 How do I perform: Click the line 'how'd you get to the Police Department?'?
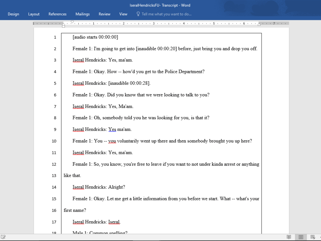point(164,72)
